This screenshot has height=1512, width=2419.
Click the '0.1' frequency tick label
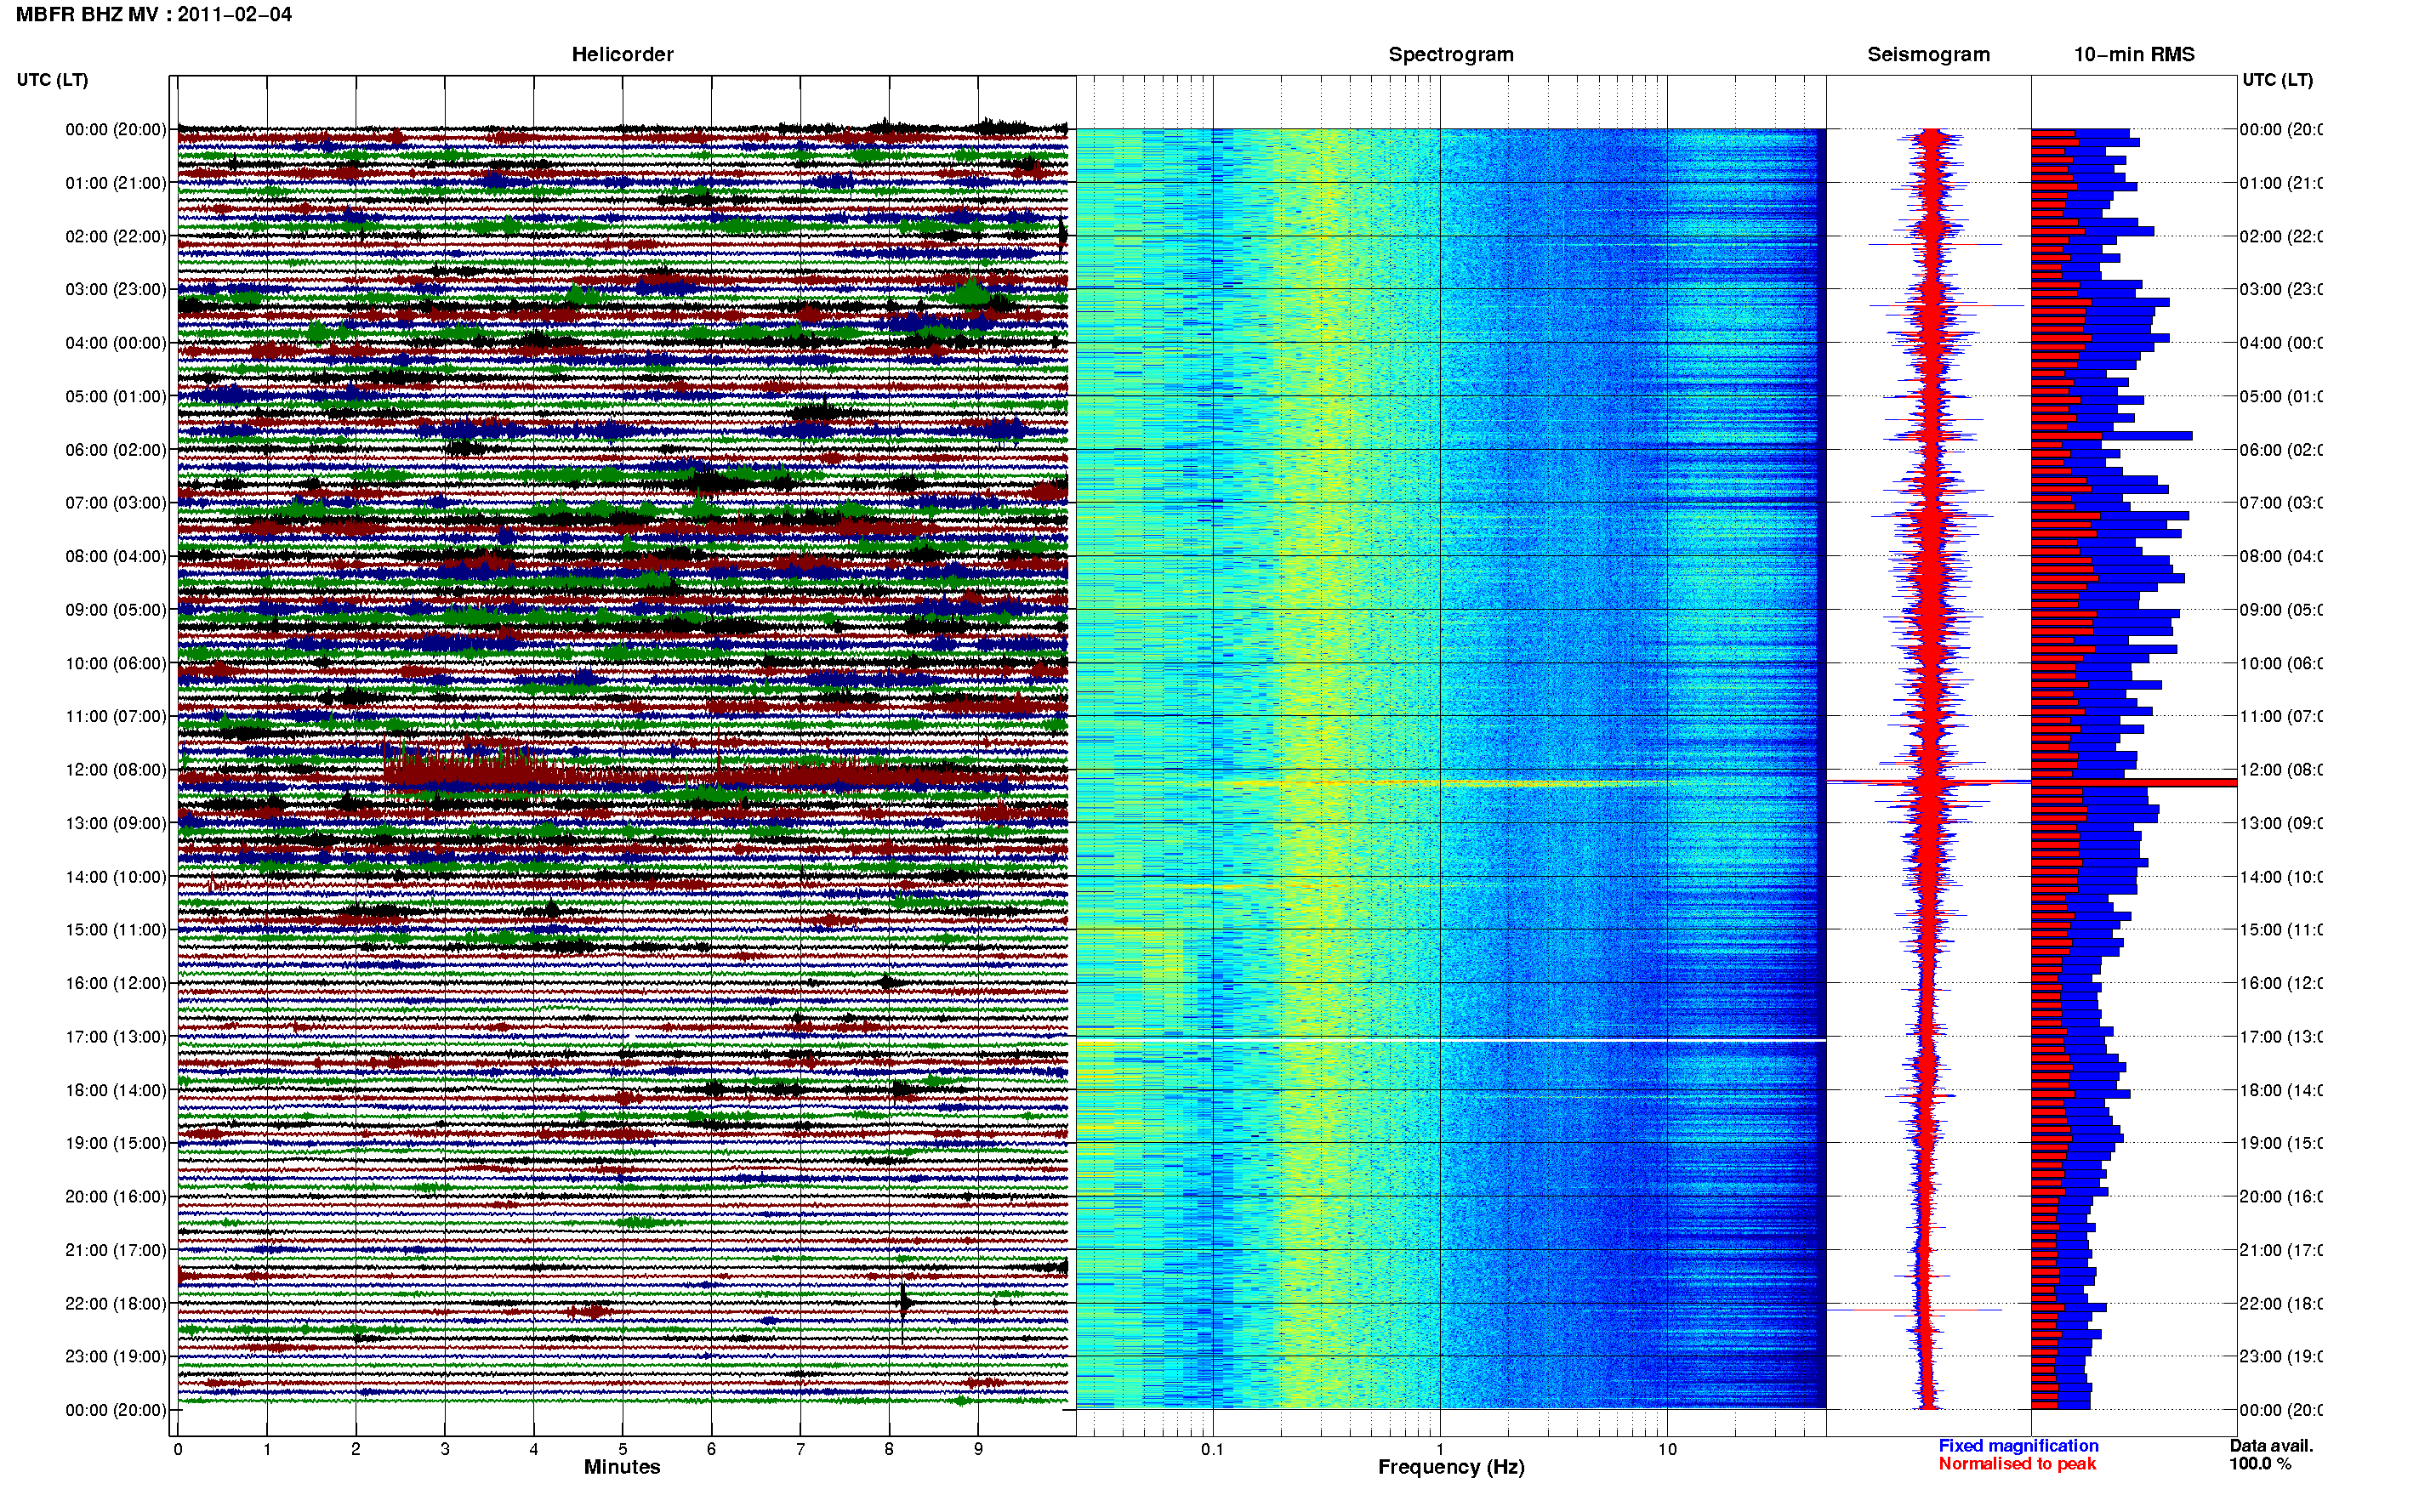[x=1212, y=1449]
